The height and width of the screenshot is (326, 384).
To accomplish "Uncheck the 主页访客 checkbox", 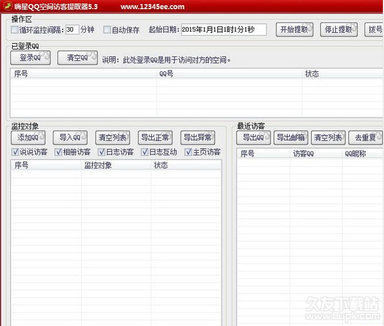I will 188,152.
